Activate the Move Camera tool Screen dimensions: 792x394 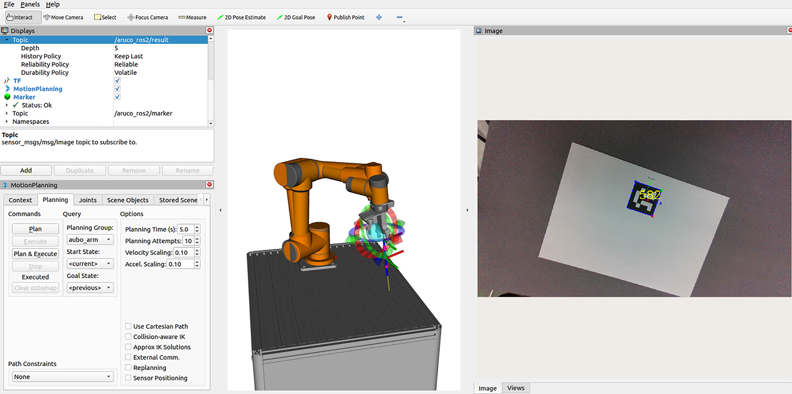63,17
